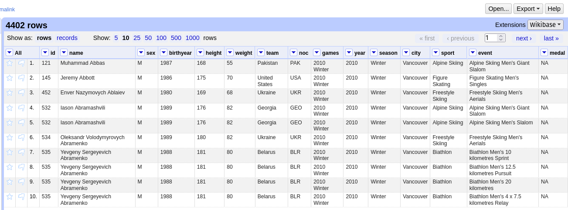Flag row 7 Biathlon 10 kilometres Sprint
The height and width of the screenshot is (210, 568).
pos(21,153)
